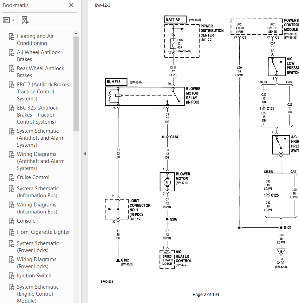Image resolution: width=299 pixels, height=303 pixels.
Task: Select the Rear Wheel Antilock Brakes bookmark
Action: pos(40,72)
